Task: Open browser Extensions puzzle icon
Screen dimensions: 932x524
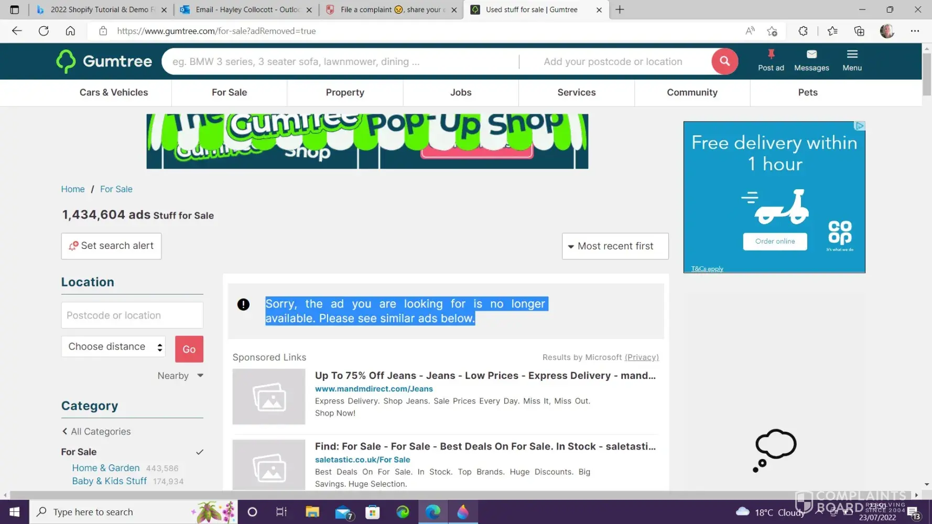Action: [x=803, y=31]
